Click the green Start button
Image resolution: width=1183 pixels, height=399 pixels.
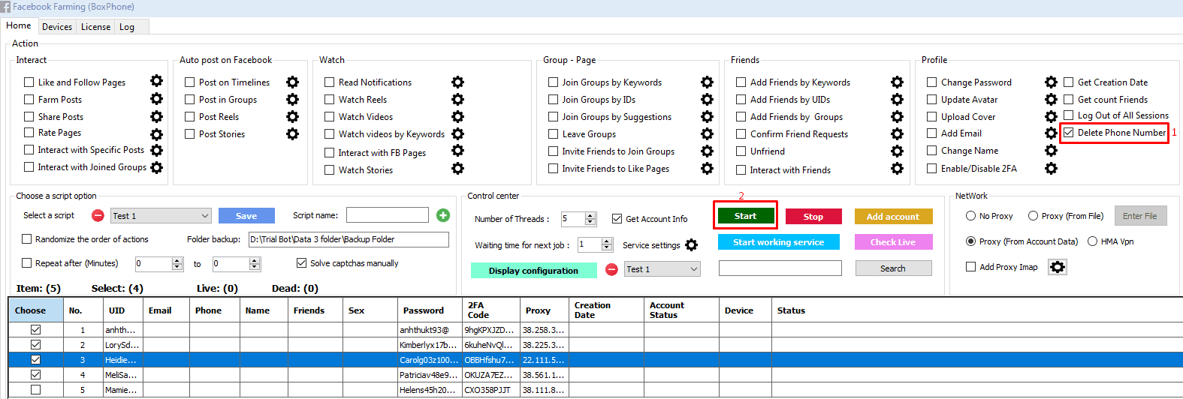(745, 216)
